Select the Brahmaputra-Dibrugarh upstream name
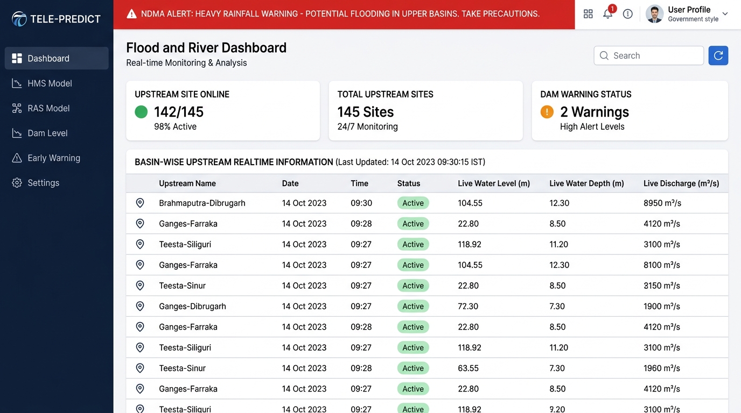The height and width of the screenshot is (413, 741). [x=202, y=203]
